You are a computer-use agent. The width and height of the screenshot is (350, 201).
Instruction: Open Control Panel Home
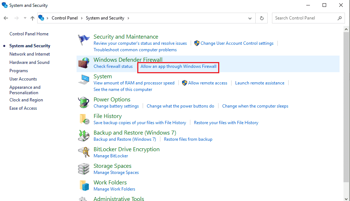pos(29,34)
